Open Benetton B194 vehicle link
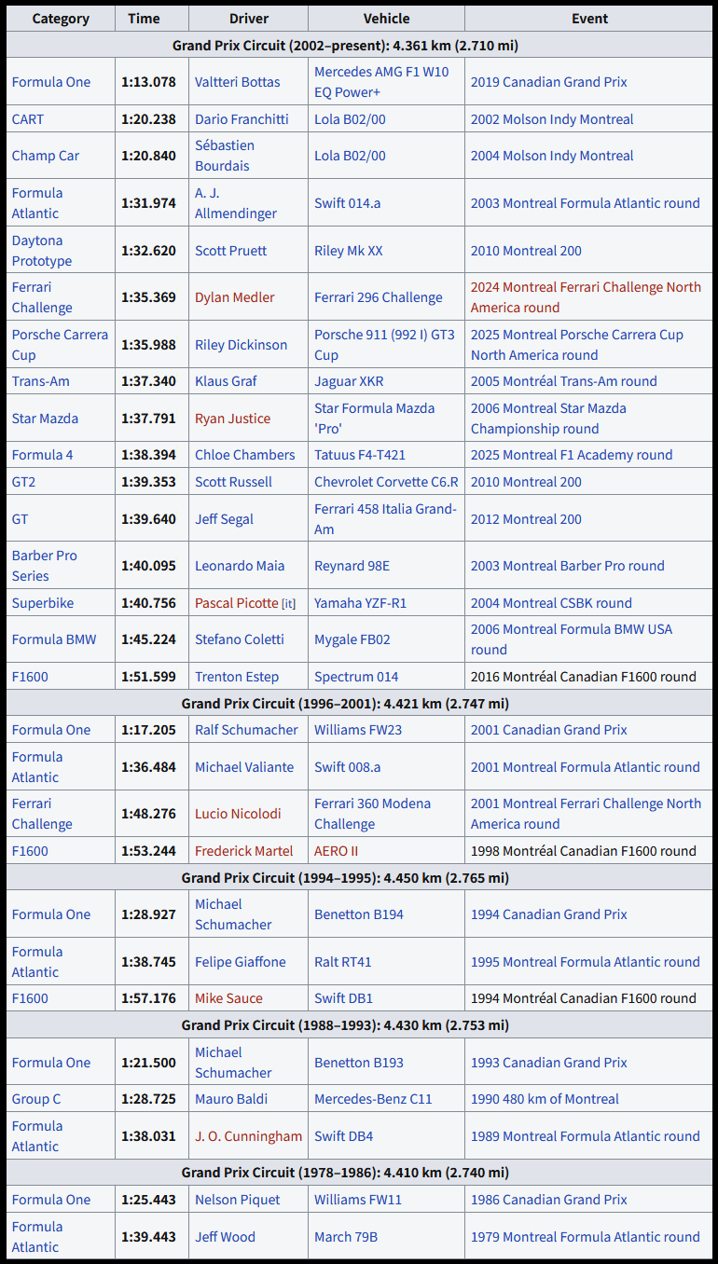 tap(359, 914)
